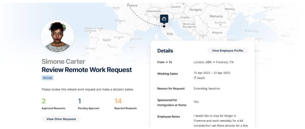This screenshot has width=305, height=129.
Task: Select the 2 Approved Requests count
Action: pyautogui.click(x=44, y=101)
